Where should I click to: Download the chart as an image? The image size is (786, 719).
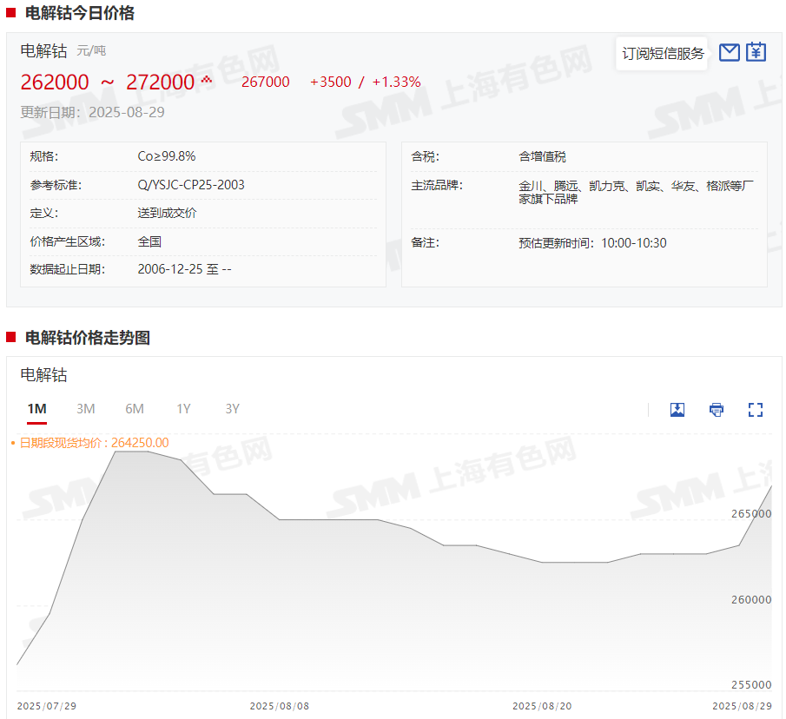pos(677,410)
